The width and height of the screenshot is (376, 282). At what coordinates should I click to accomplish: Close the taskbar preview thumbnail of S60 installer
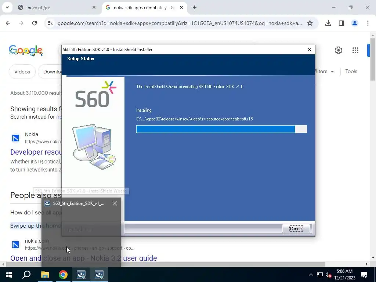tap(115, 203)
